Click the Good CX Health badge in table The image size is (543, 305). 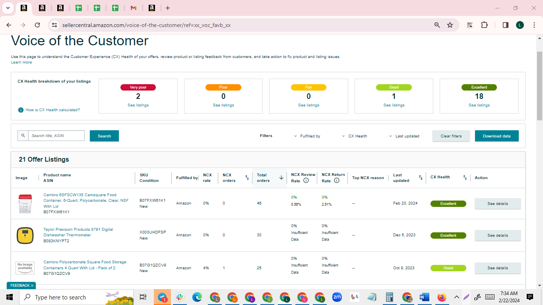point(448,268)
